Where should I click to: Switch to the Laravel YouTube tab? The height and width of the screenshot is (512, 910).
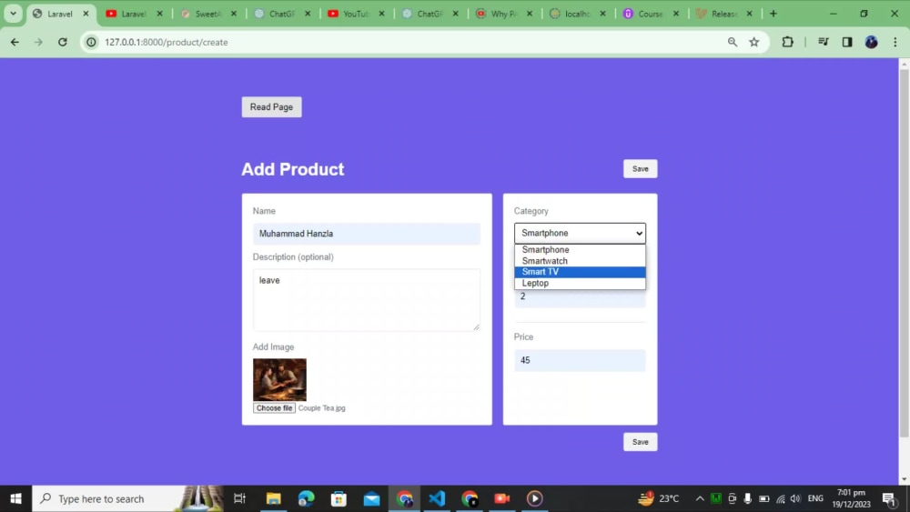point(135,14)
